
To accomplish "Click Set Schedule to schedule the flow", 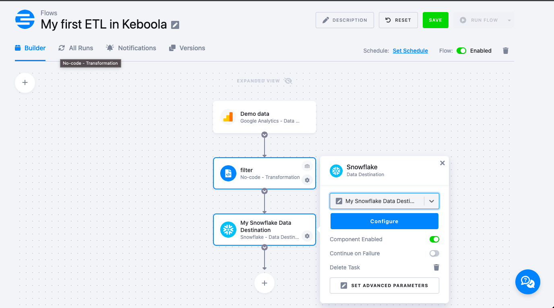I will click(x=410, y=51).
